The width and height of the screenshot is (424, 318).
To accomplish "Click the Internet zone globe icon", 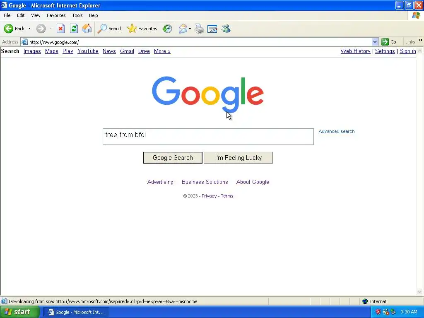I will coord(365,301).
